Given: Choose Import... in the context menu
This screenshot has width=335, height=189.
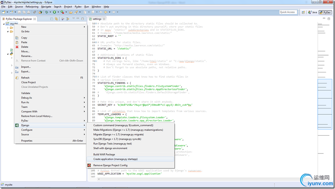Looking at the screenshot, I should pos(51,67).
